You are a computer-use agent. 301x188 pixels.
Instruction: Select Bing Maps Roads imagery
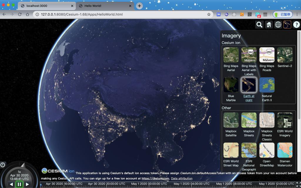tap(267, 55)
